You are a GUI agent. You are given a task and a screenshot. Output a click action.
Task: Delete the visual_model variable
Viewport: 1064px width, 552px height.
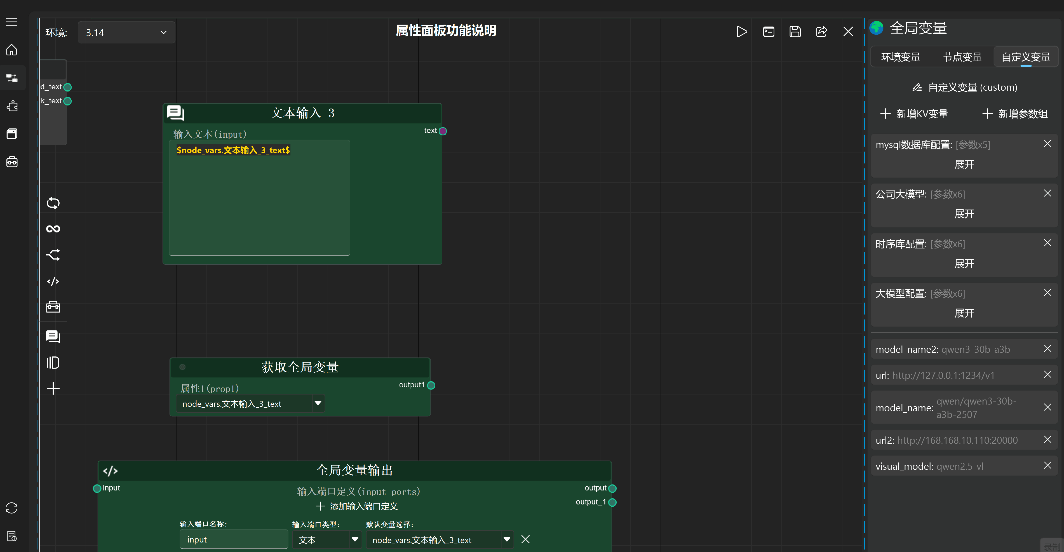[1047, 466]
